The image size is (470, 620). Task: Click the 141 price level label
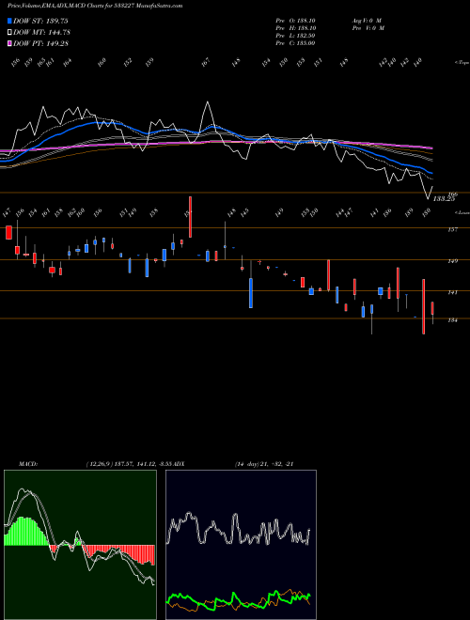coord(452,292)
